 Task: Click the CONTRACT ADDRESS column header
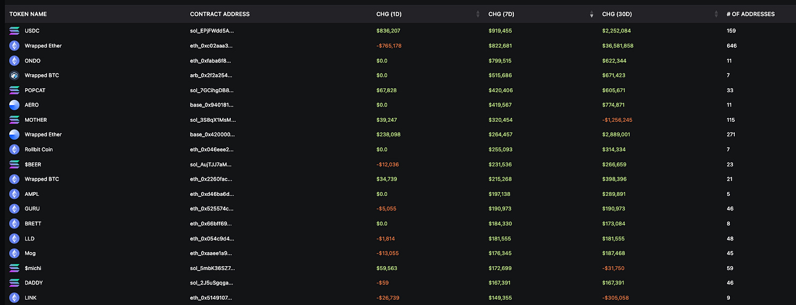pyautogui.click(x=220, y=14)
